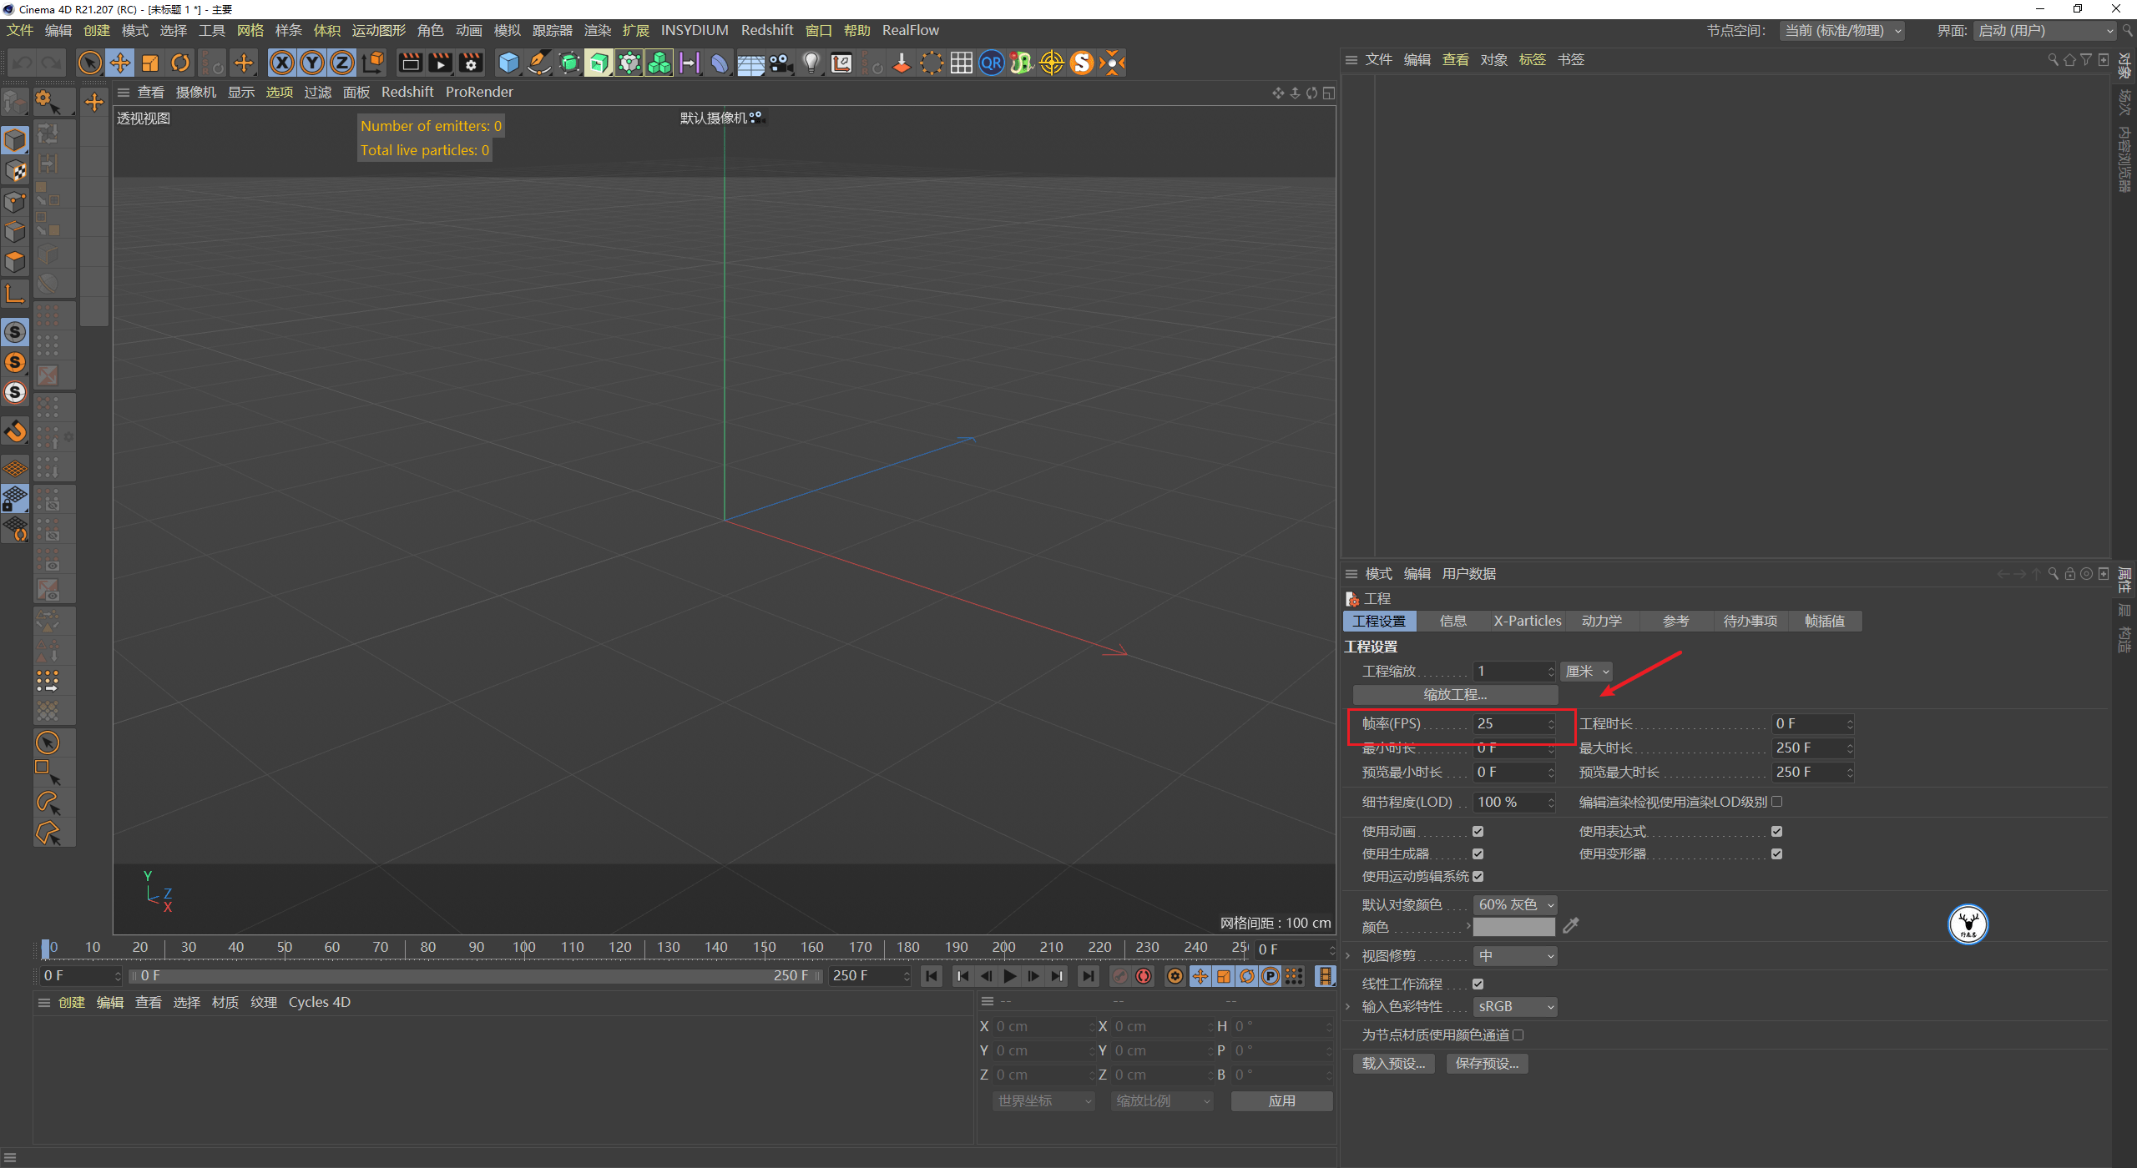Open the Render Settings icon

coord(471,63)
